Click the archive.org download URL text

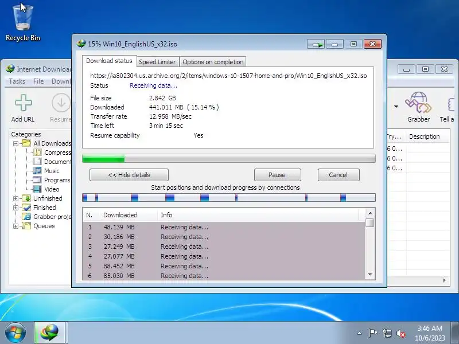(x=228, y=76)
